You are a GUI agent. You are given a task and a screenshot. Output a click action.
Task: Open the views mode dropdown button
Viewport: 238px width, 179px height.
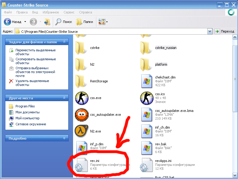[103, 22]
